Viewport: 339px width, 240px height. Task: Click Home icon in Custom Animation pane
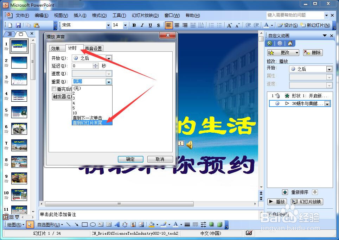point(290,44)
